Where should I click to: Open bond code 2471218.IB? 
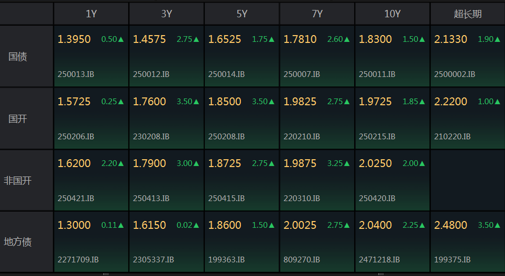click(x=379, y=259)
